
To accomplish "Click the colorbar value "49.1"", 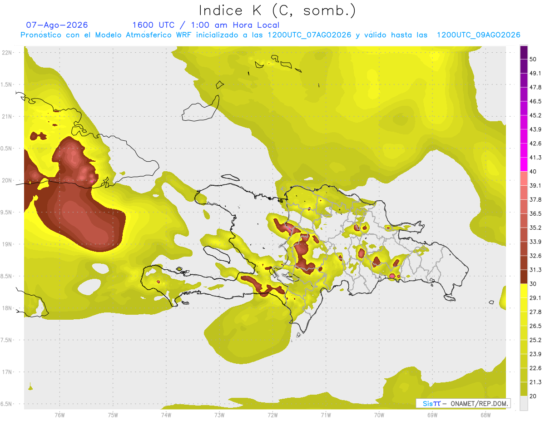I will (x=535, y=73).
